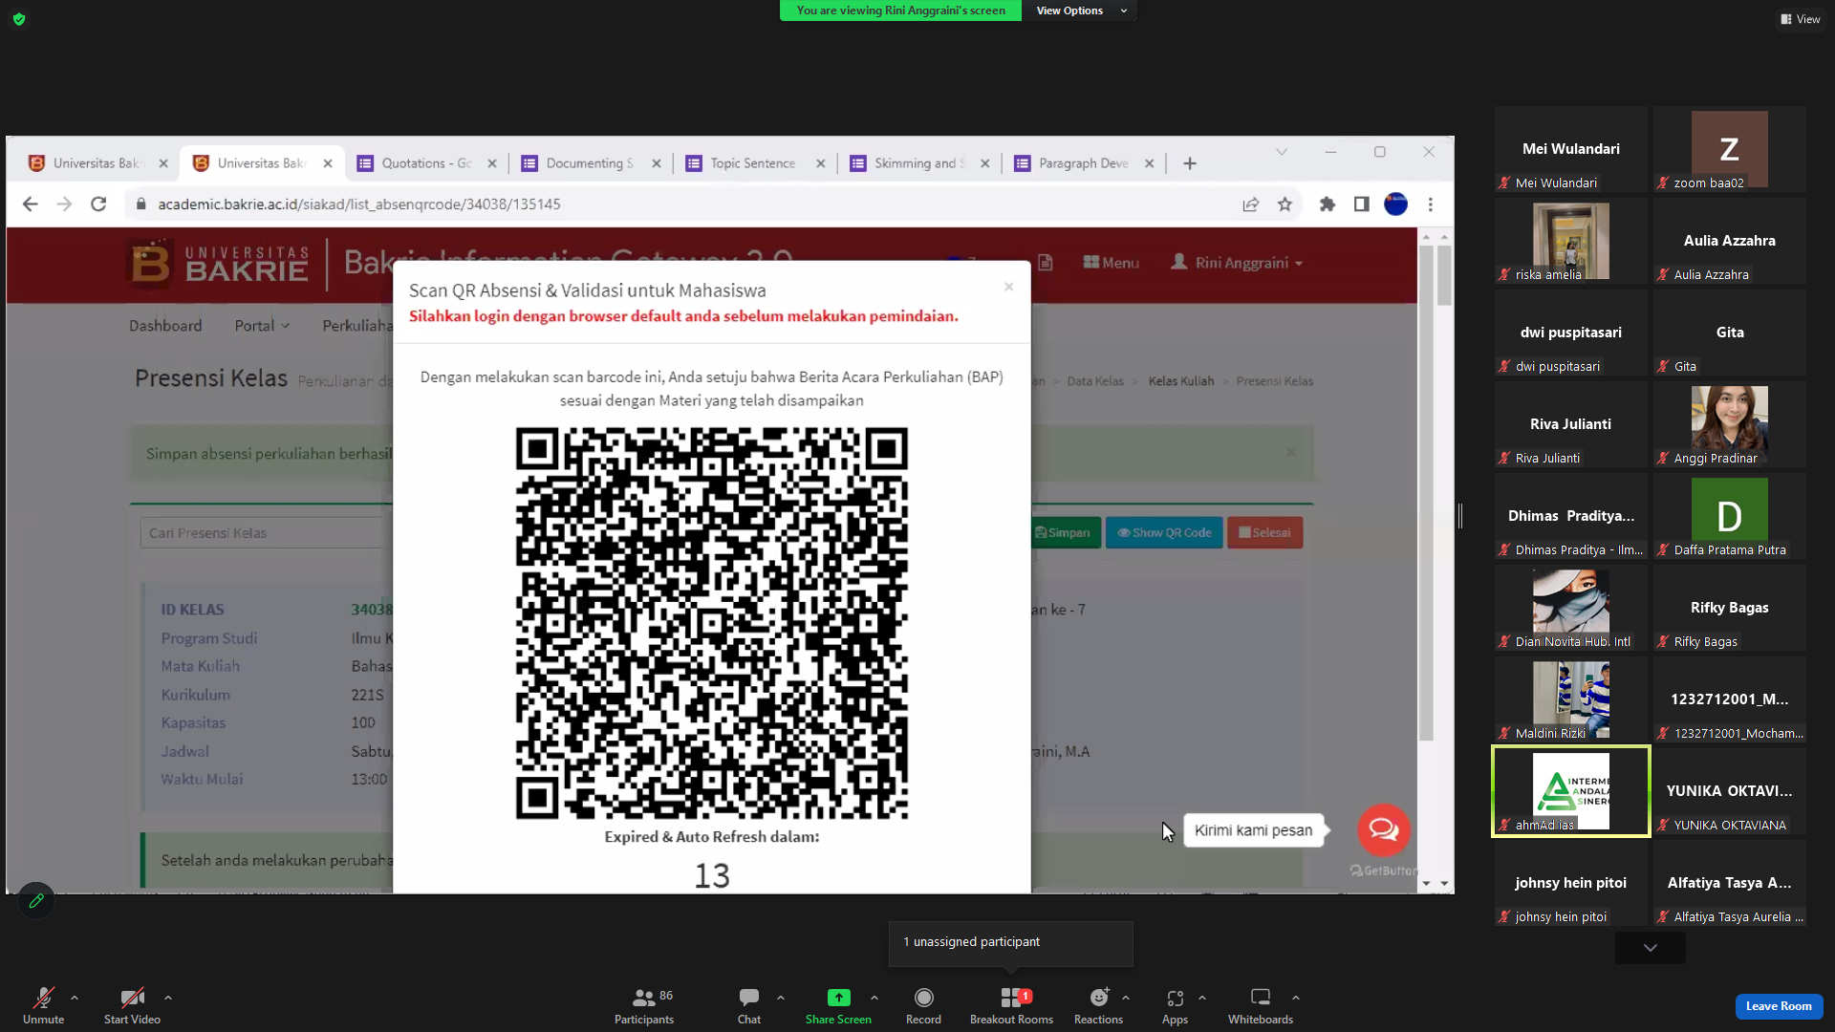Switch to the Documenting S tab
The height and width of the screenshot is (1032, 1835).
tap(590, 163)
